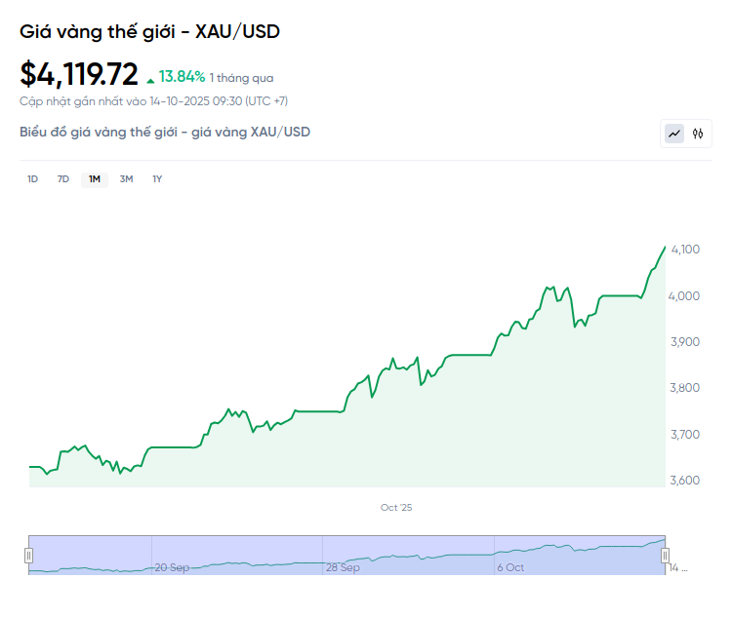Click the XAU/USD page heading

pos(149,32)
